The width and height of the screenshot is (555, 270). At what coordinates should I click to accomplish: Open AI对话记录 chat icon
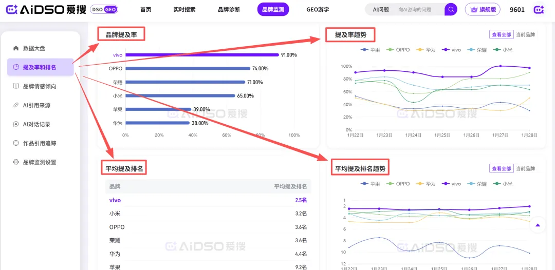tap(16, 124)
